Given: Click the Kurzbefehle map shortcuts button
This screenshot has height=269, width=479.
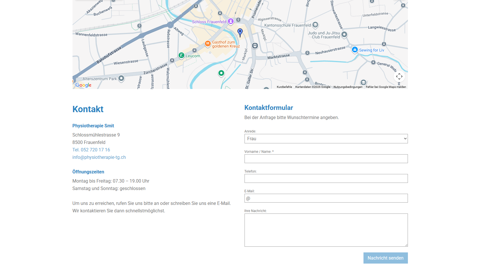Looking at the screenshot, I should [284, 87].
